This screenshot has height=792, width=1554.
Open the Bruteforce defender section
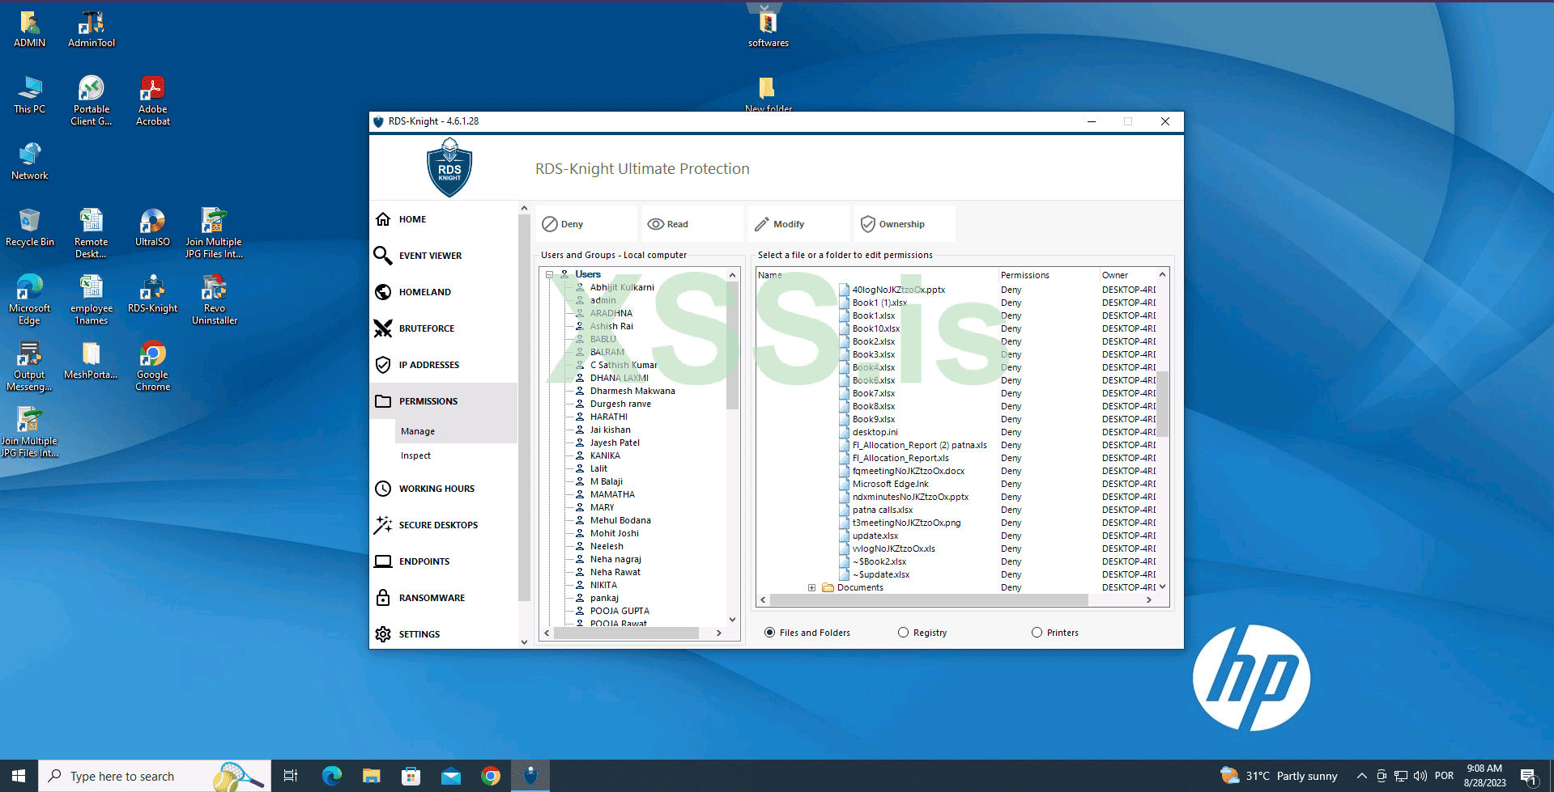click(426, 328)
